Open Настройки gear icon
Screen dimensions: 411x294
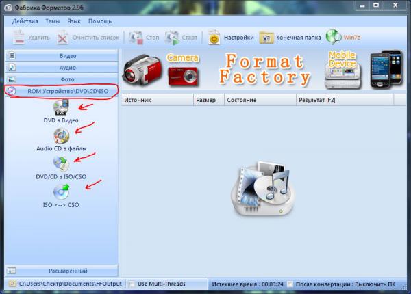214,38
